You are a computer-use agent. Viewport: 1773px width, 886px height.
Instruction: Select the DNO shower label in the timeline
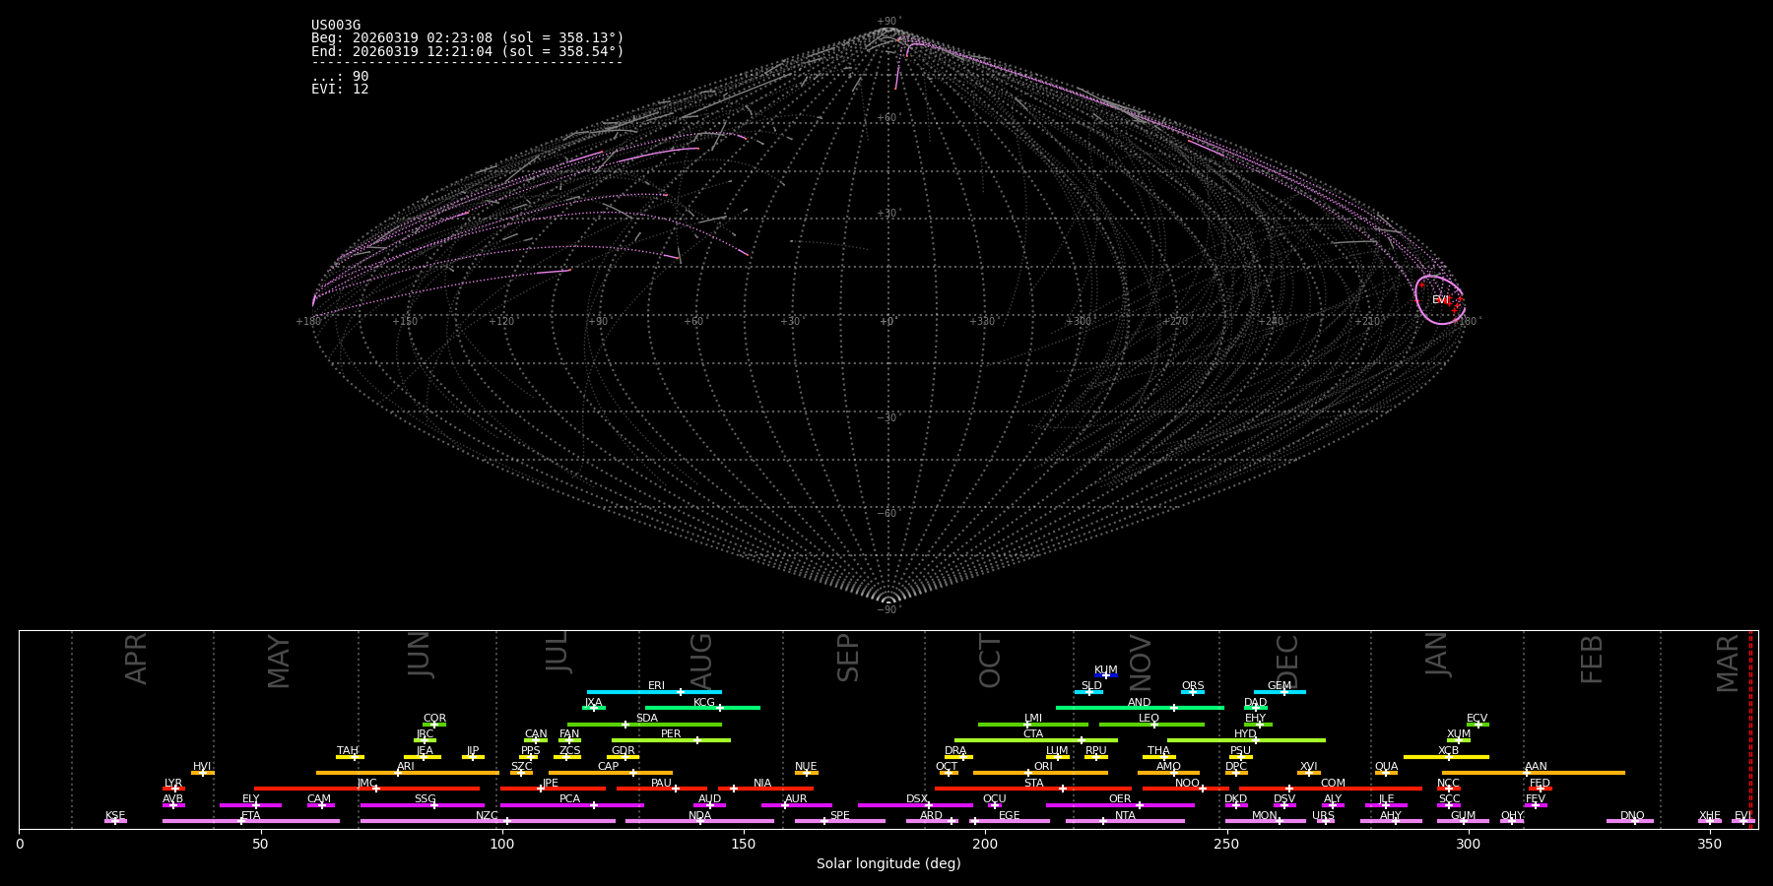pyautogui.click(x=1632, y=816)
